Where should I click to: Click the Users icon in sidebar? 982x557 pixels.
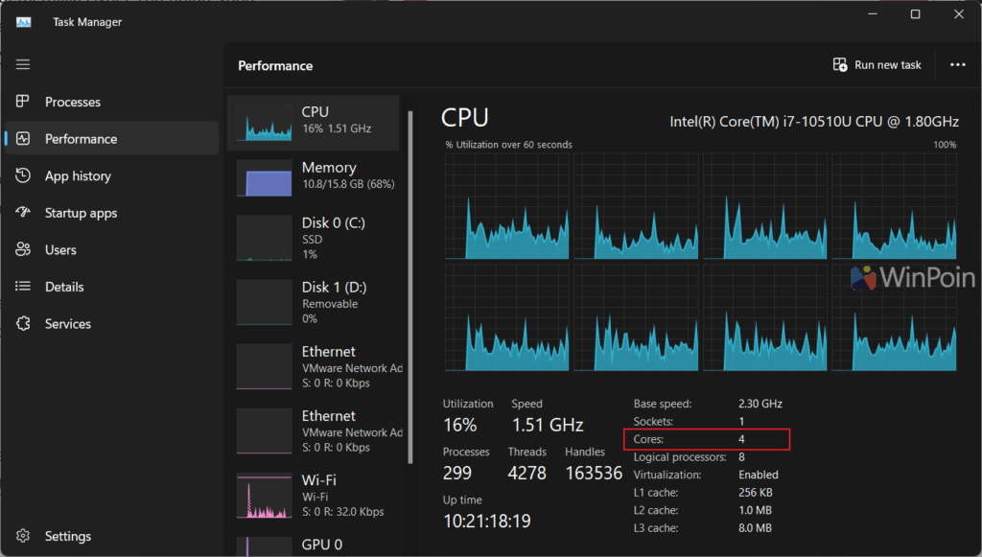(24, 250)
